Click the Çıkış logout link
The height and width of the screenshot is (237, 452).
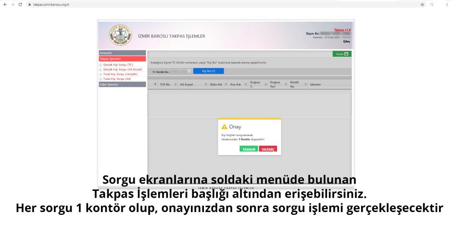point(347,41)
